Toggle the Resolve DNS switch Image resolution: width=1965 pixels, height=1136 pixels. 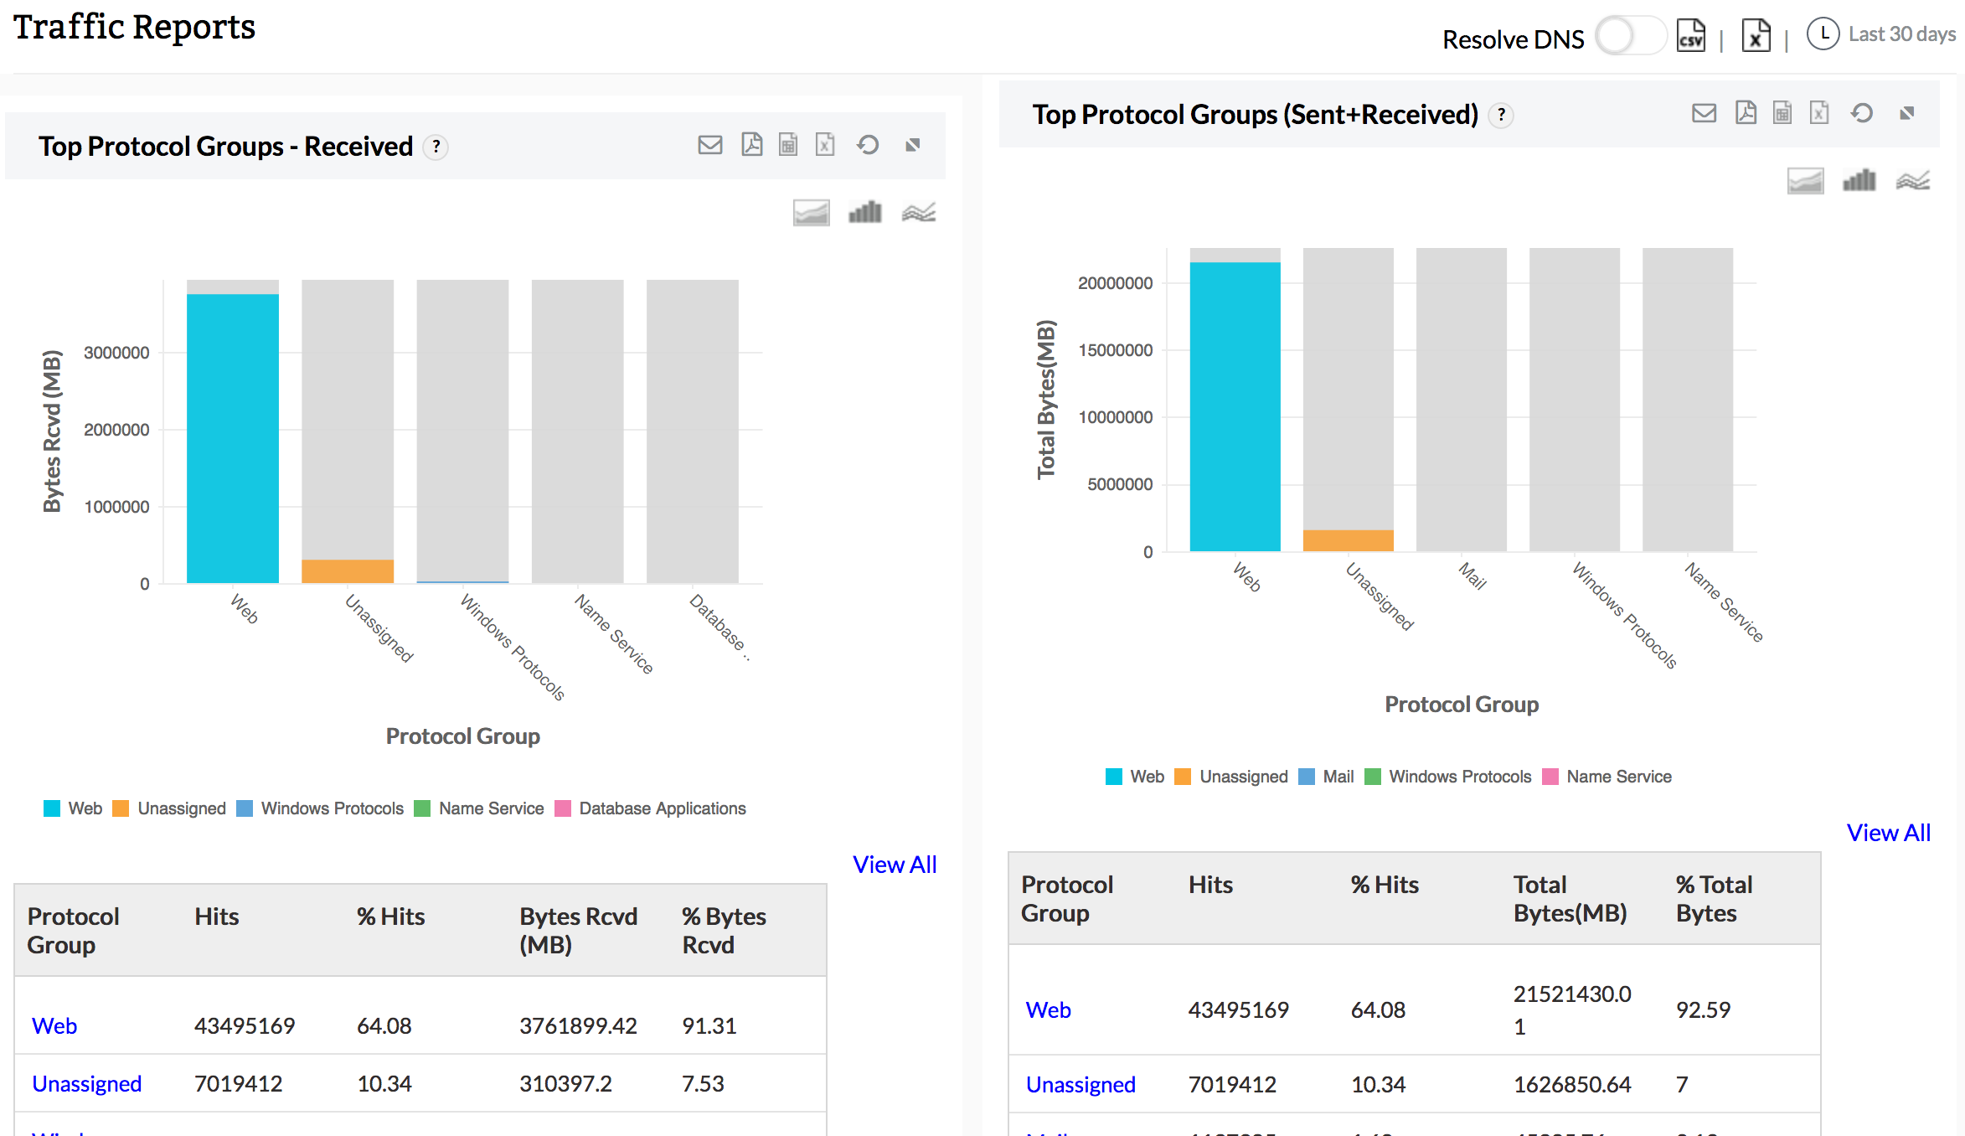click(x=1629, y=37)
